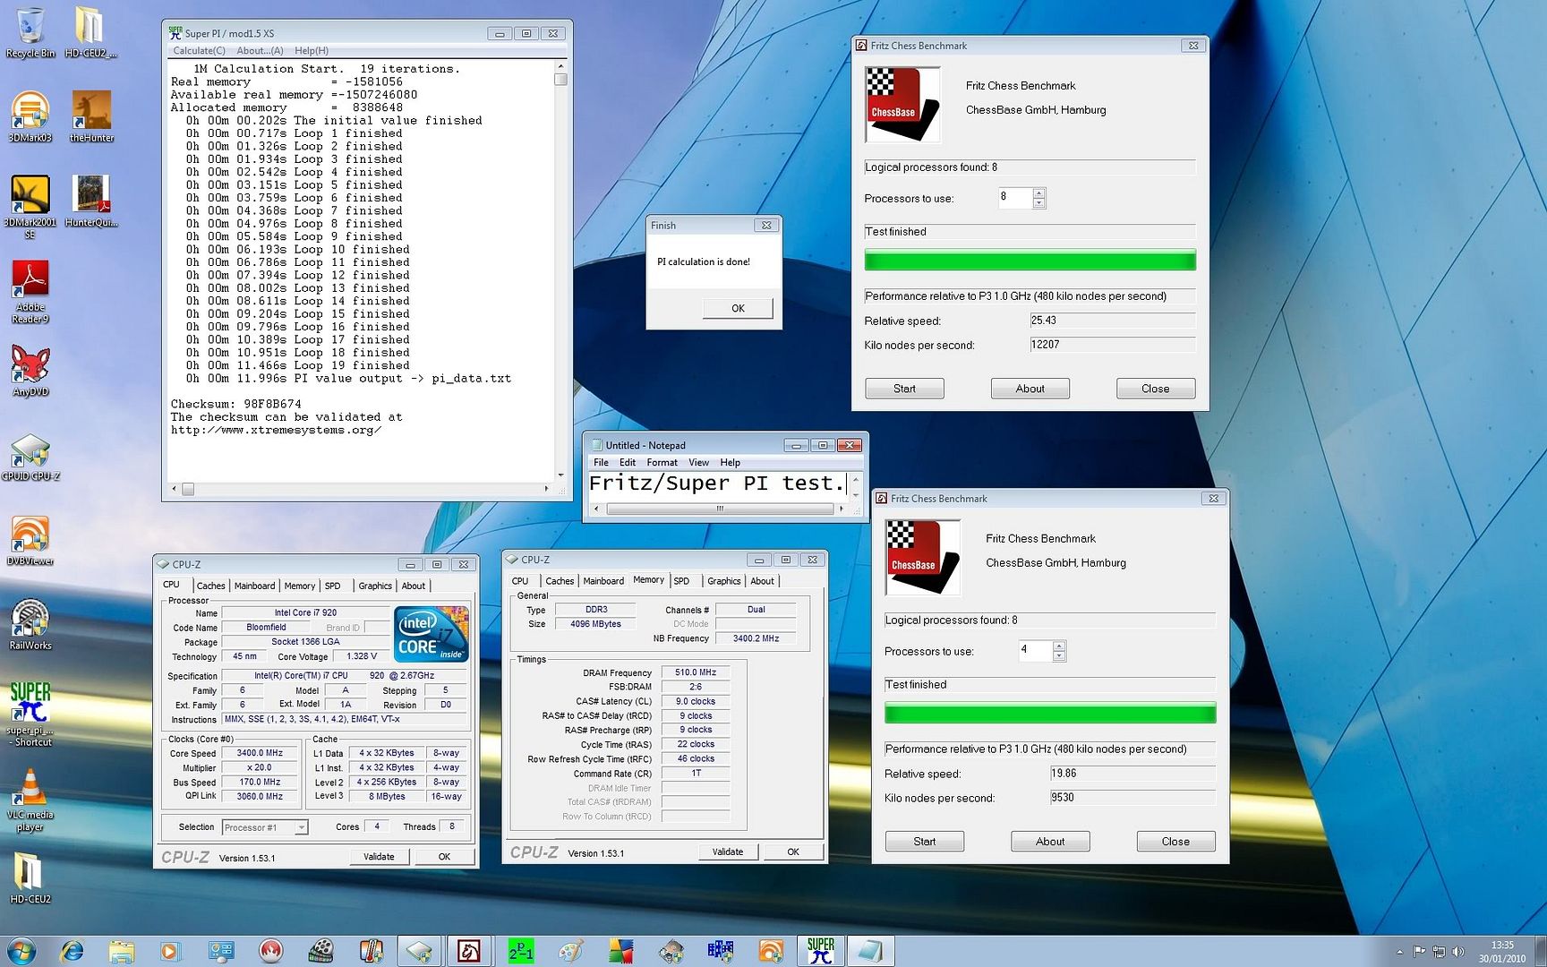Image resolution: width=1547 pixels, height=967 pixels.
Task: Open Graphics tab in CPU-Z memory window
Action: [x=724, y=581]
